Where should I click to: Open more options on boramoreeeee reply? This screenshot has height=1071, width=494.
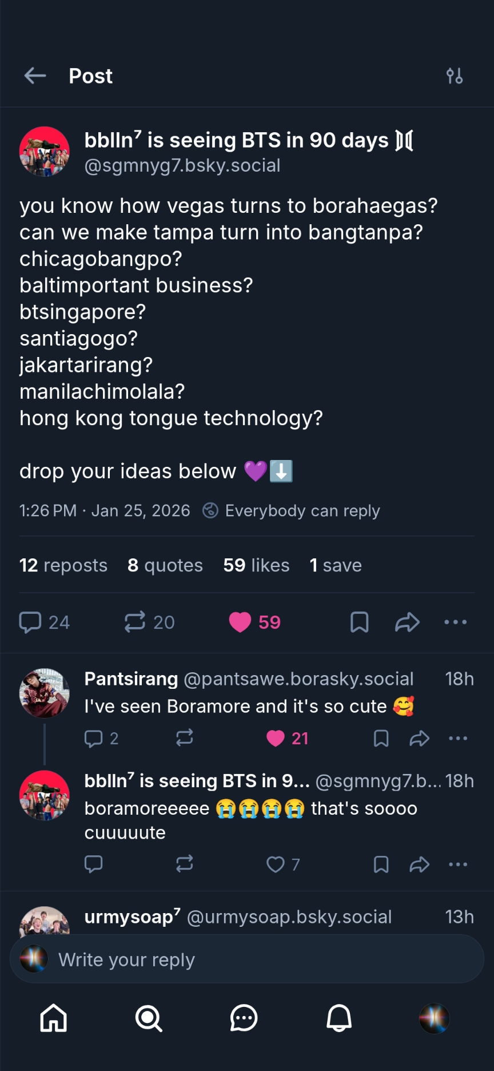click(458, 864)
